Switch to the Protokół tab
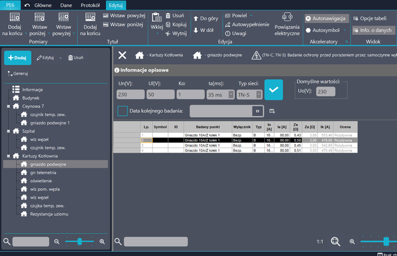 click(91, 5)
